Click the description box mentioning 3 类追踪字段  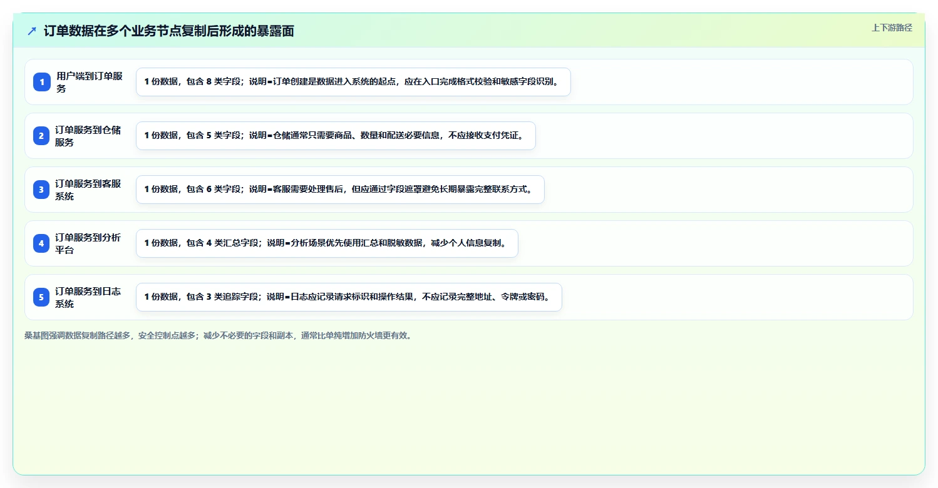pyautogui.click(x=349, y=297)
